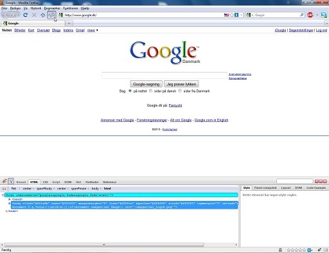329x253 pixels.
Task: Click the star rating in the status bar
Action: pos(296,250)
